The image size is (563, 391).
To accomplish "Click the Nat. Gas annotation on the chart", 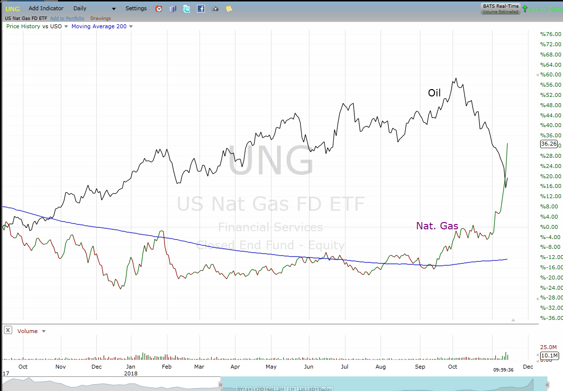I will point(437,225).
